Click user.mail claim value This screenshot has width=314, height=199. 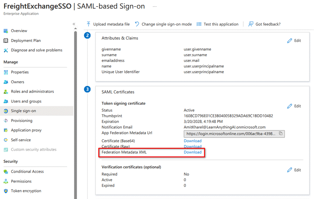191,61
